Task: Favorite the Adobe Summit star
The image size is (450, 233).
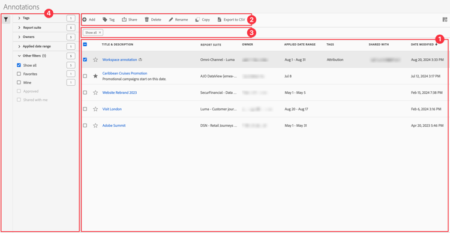Action: (x=95, y=126)
